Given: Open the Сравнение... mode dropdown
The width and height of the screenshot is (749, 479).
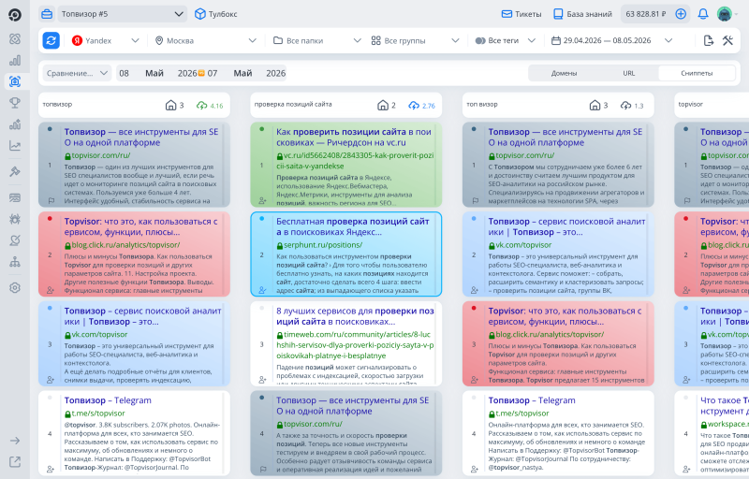Looking at the screenshot, I should coord(77,73).
